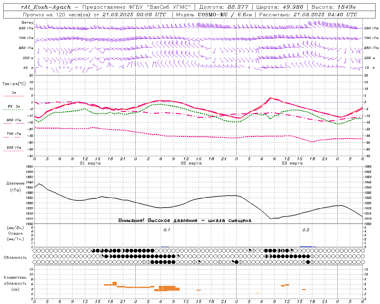This screenshot has height=304, width=380.
Task: Click the 0.1 precipitation amount value
Action: [x=167, y=230]
